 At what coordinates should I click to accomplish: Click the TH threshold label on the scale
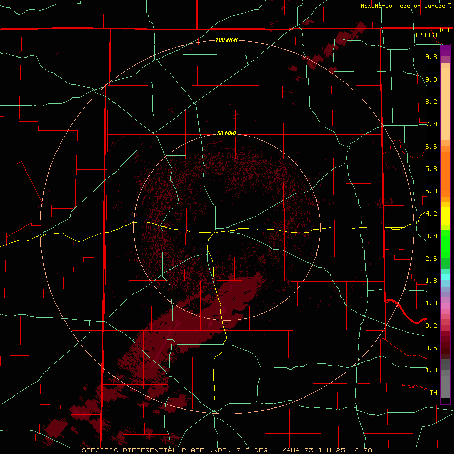(433, 393)
